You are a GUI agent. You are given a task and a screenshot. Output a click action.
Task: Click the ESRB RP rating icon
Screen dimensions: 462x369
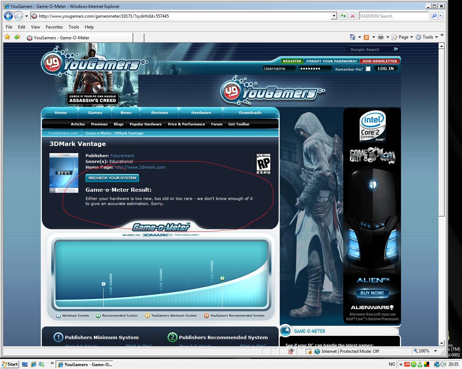click(263, 164)
